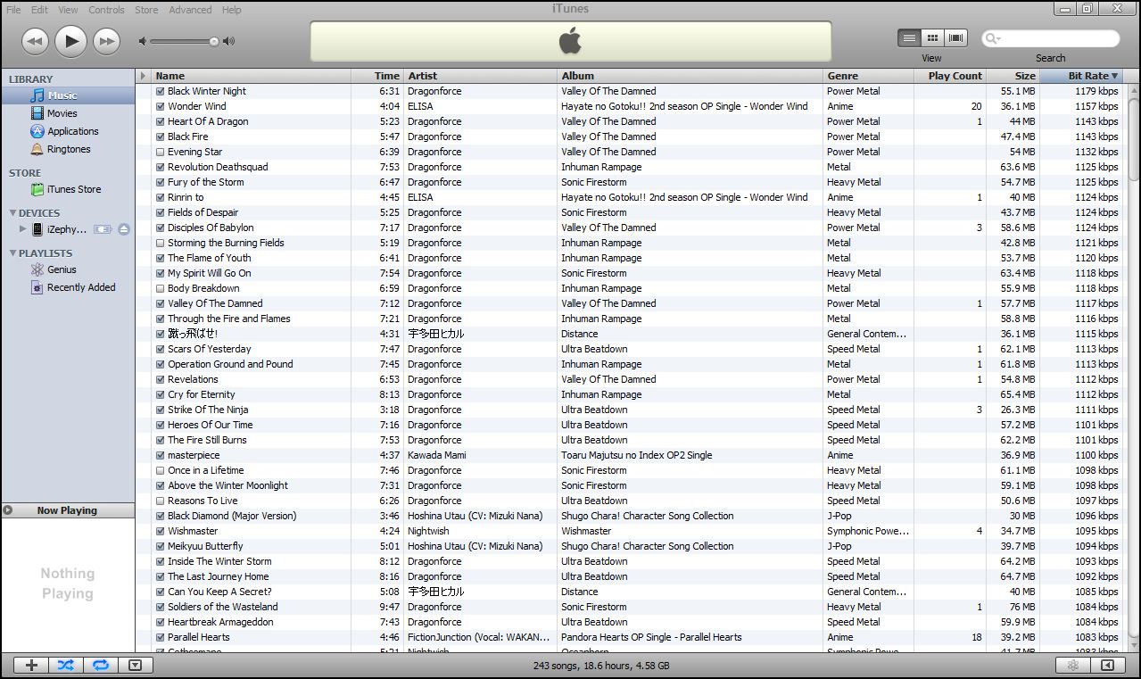
Task: Check the Once in a Lifetime checkbox
Action: click(161, 470)
